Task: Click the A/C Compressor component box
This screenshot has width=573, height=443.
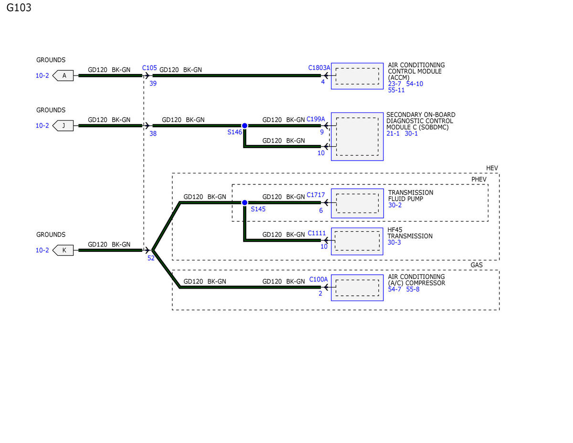Action: pos(357,287)
